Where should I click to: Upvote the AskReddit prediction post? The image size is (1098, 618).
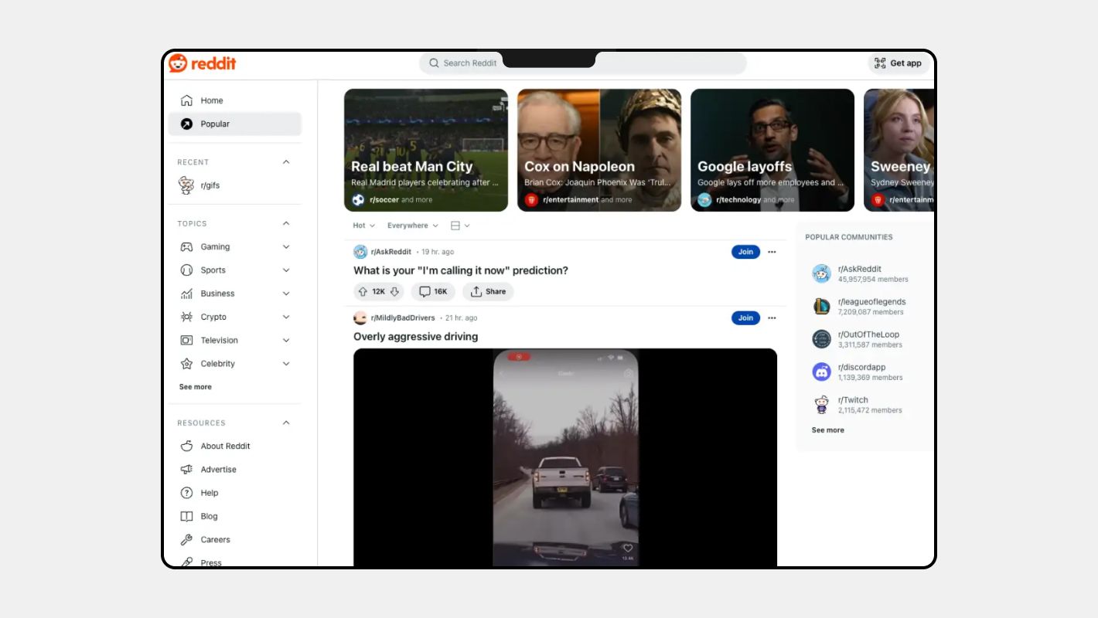tap(363, 292)
